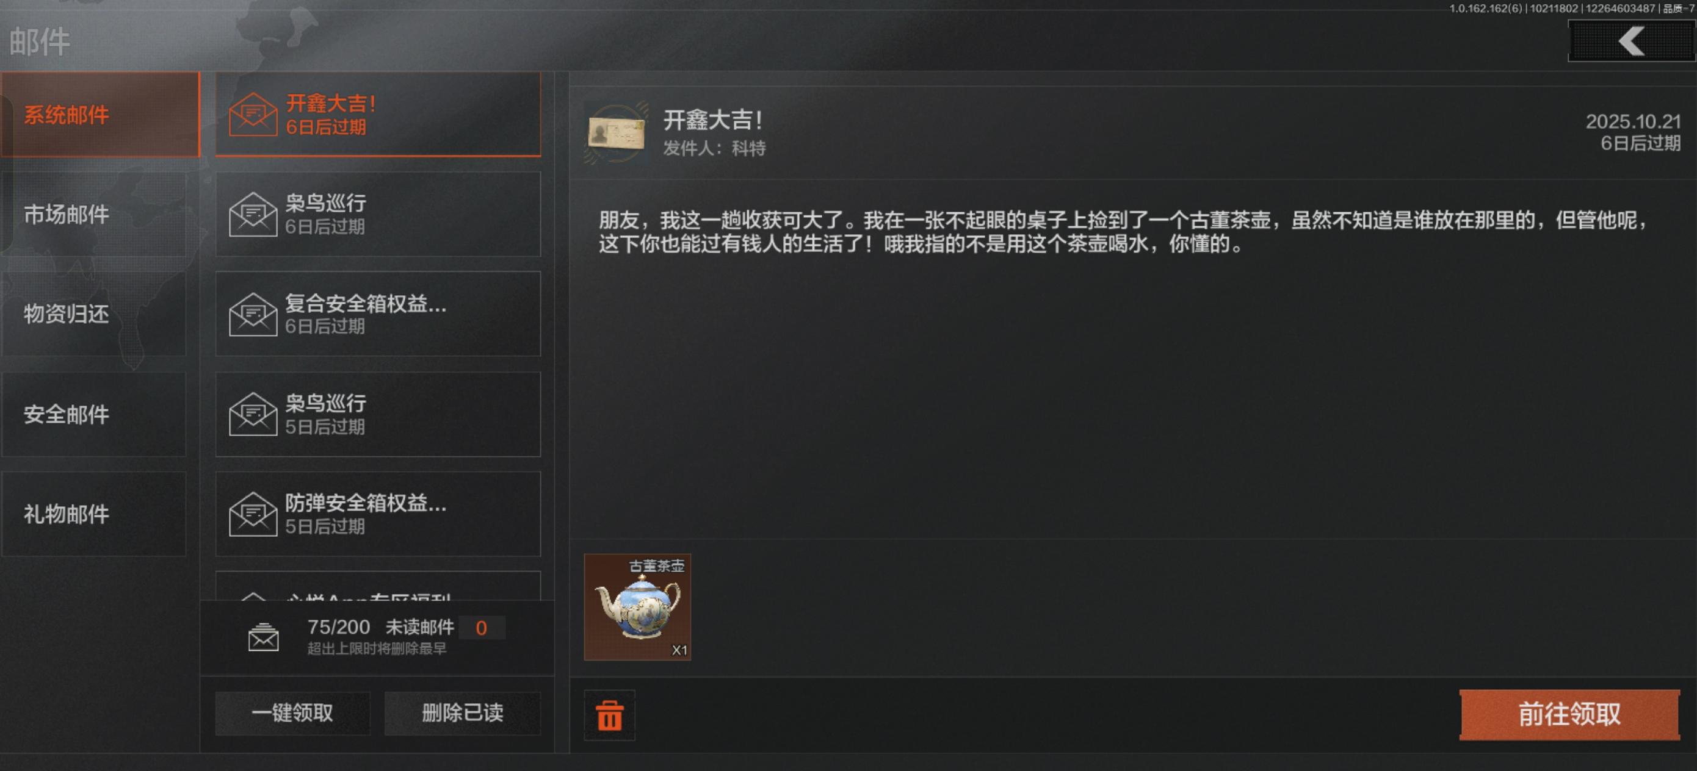Click envelope icon of 开鑫大吉 mail
This screenshot has width=1697, height=771.
point(253,115)
